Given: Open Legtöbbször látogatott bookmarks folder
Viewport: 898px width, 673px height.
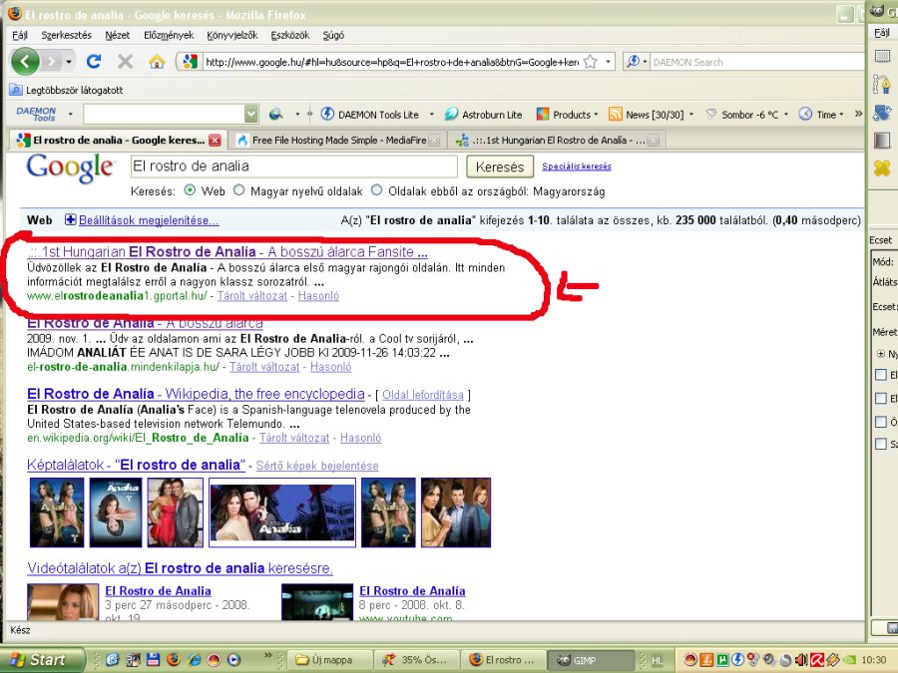Looking at the screenshot, I should point(67,90).
